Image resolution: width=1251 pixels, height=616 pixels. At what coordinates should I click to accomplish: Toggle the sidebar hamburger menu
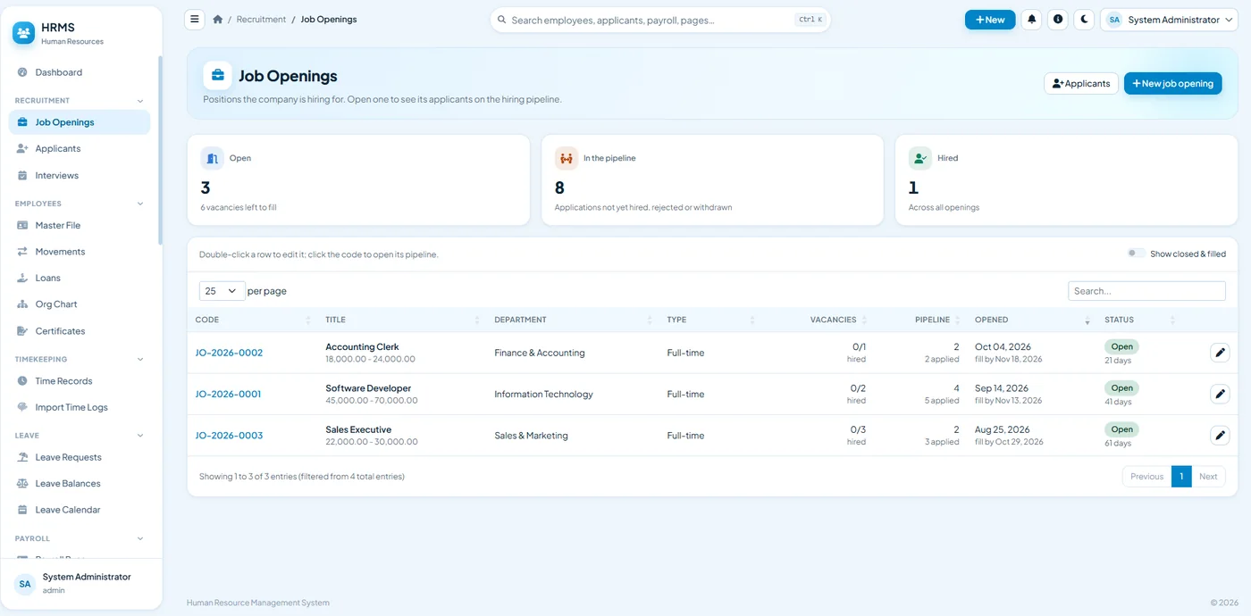coord(195,20)
